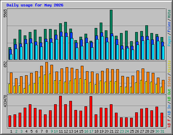The image size is (173, 135).
Task: Click day 29 axis label
Action: (152, 131)
